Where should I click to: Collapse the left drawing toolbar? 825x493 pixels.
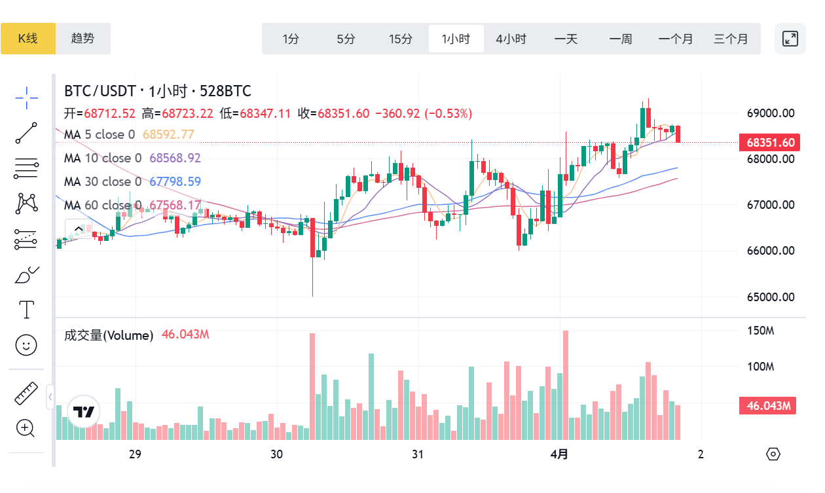(x=50, y=397)
